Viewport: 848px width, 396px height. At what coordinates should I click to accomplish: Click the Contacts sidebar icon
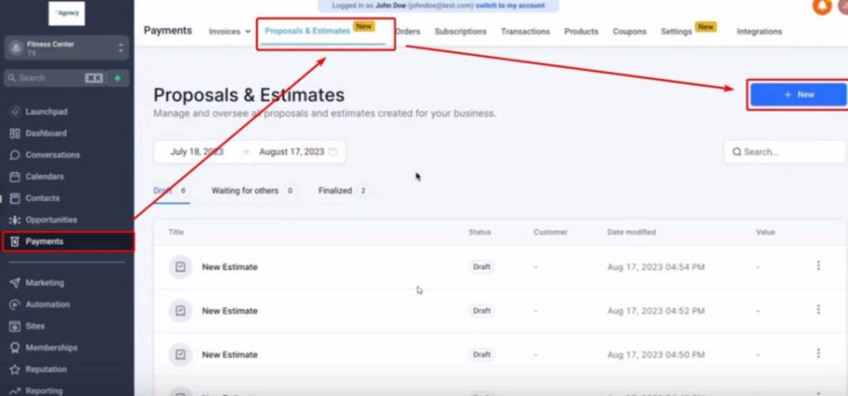[x=15, y=198]
